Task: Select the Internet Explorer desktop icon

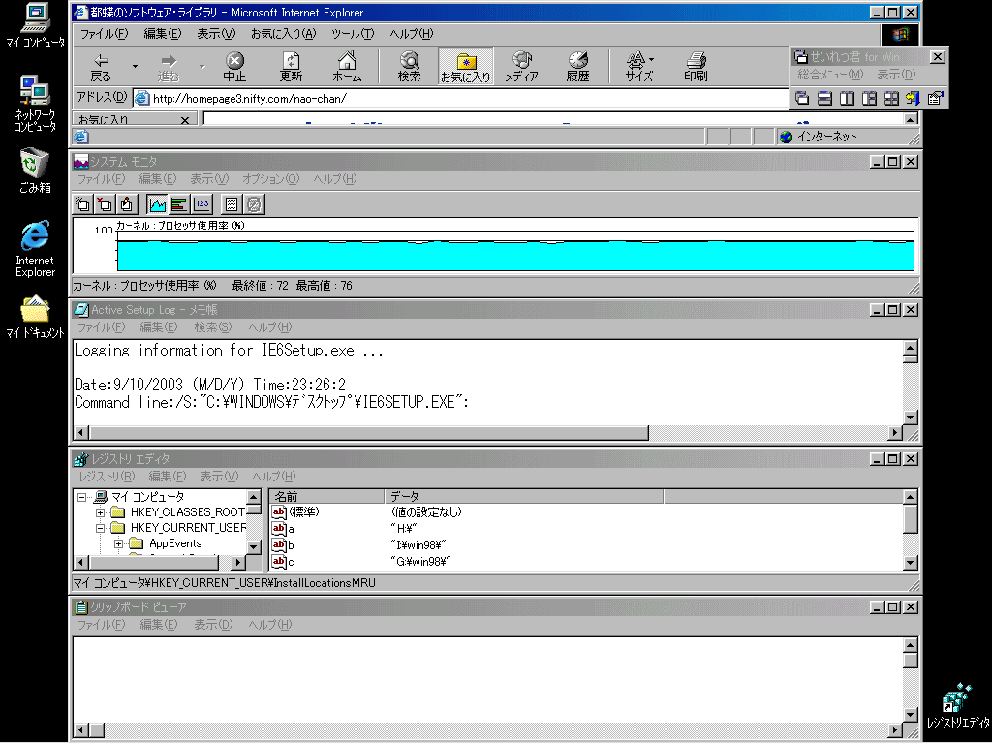Action: 36,249
